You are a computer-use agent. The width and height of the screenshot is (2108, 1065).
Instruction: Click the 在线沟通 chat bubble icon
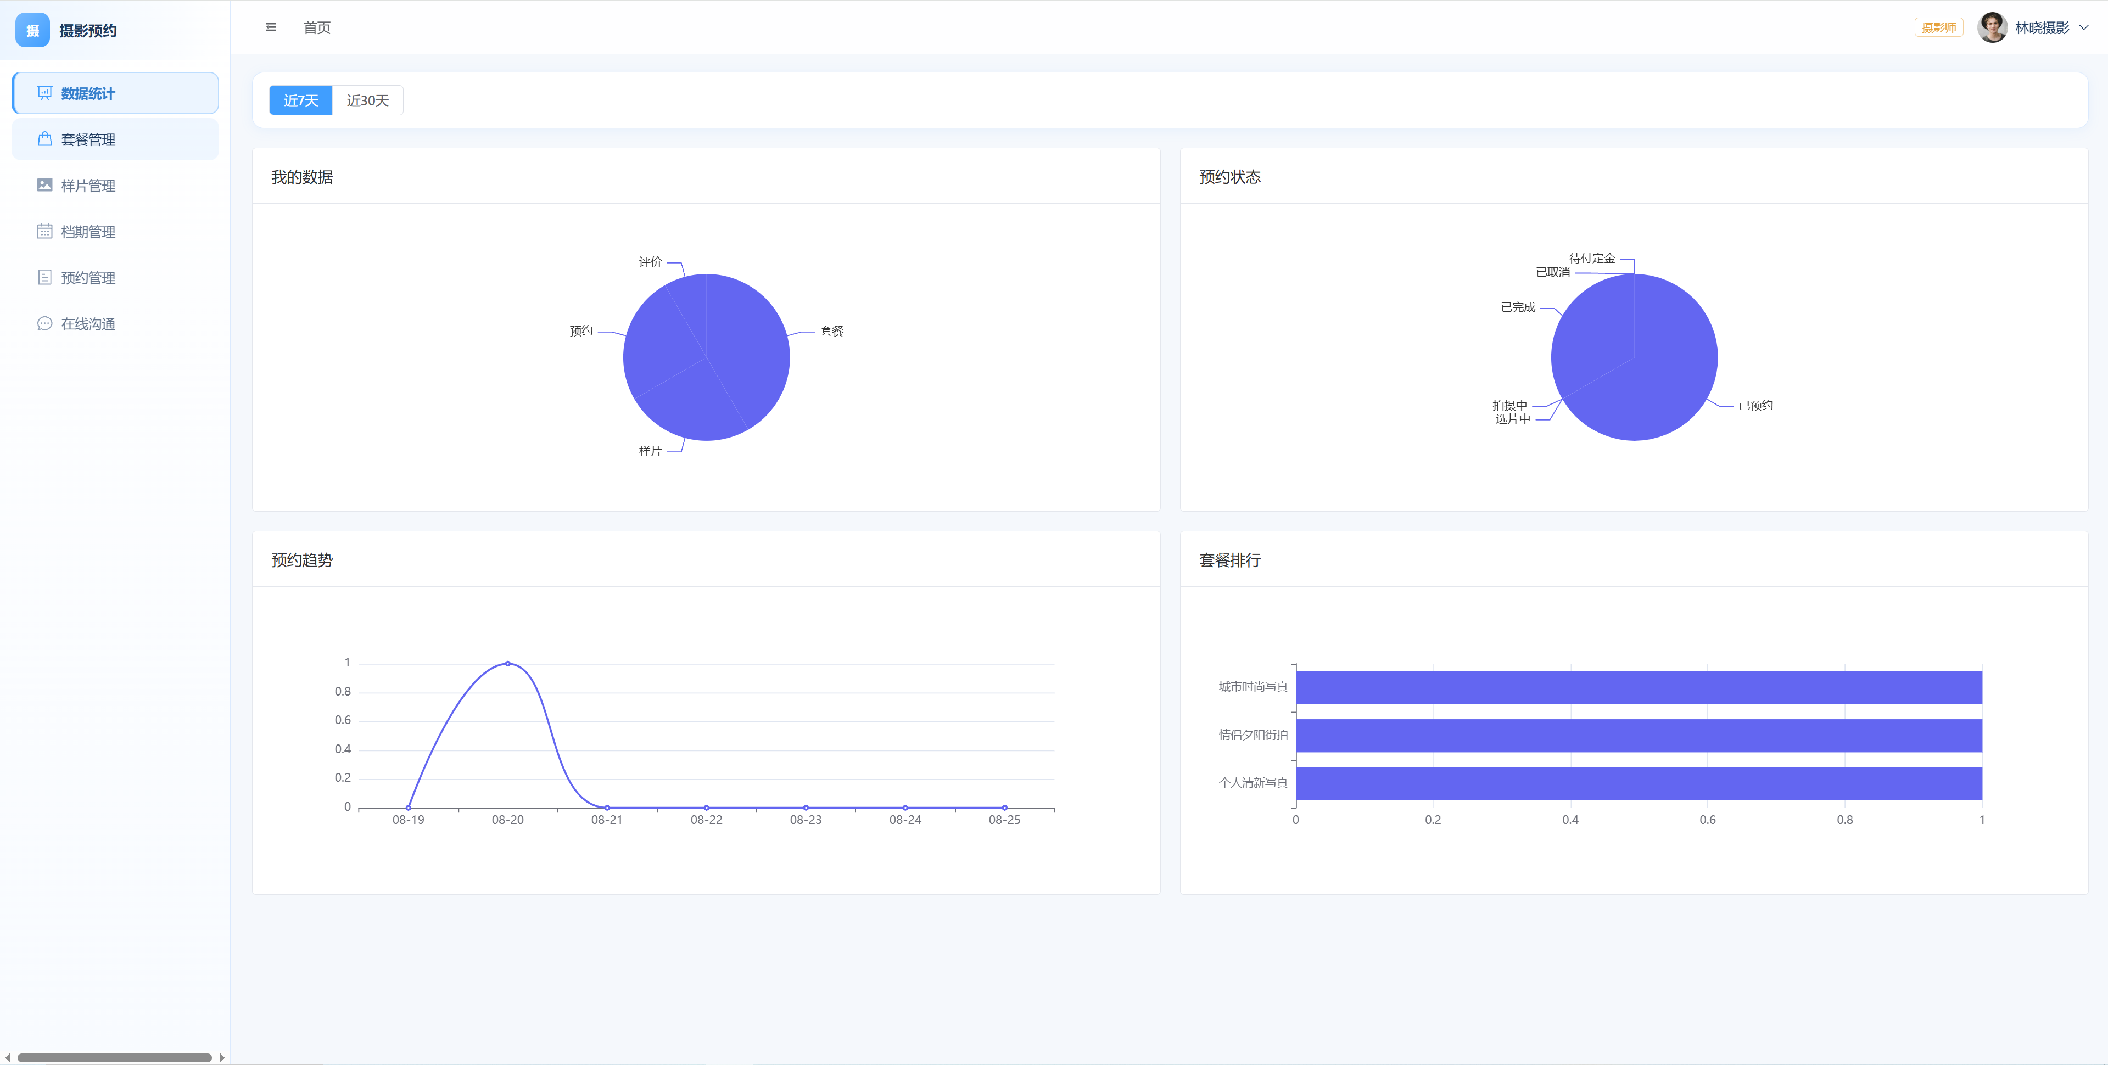point(45,324)
